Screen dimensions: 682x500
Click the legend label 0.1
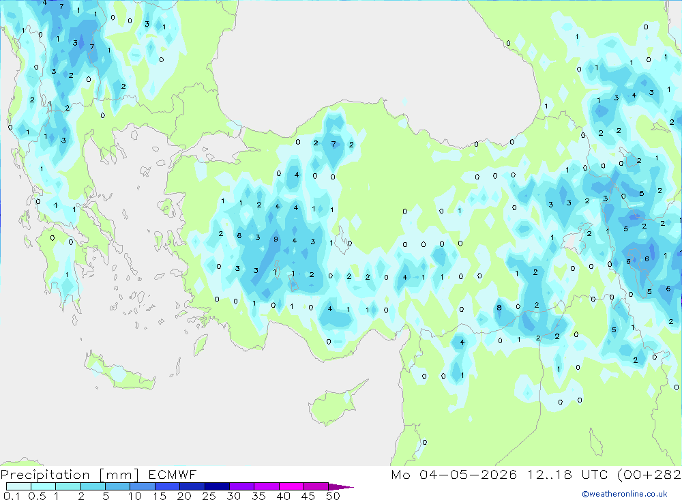[x=12, y=496]
